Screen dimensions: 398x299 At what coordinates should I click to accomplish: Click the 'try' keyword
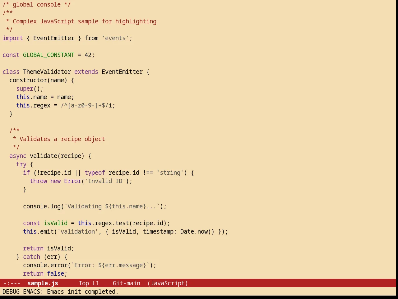pyautogui.click(x=21, y=164)
